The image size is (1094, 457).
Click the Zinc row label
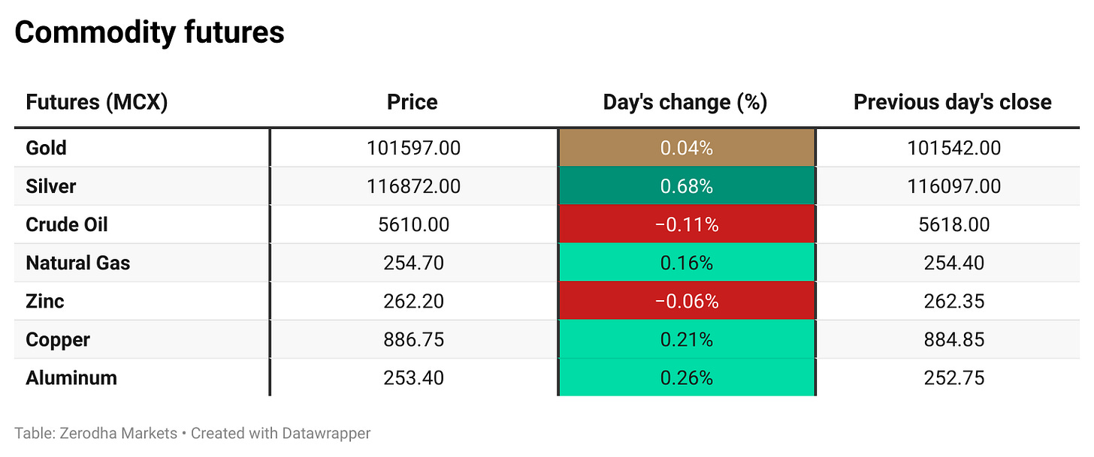45,301
